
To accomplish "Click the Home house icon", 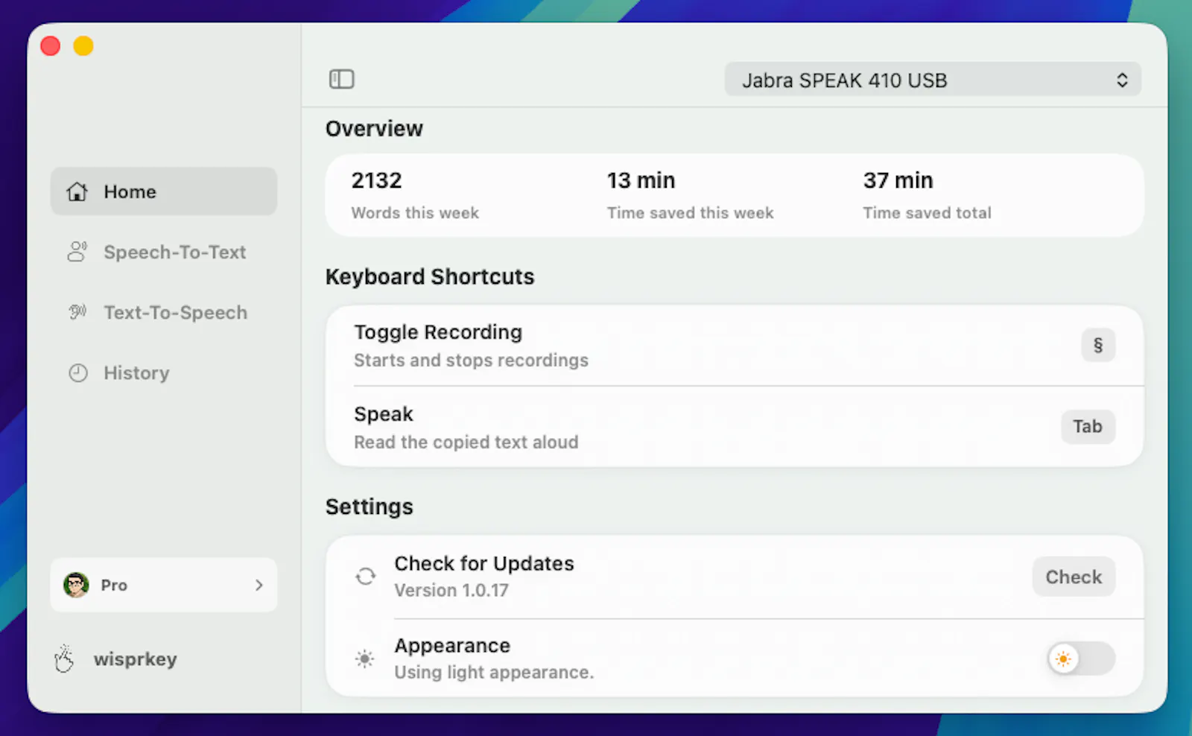I will click(x=77, y=191).
